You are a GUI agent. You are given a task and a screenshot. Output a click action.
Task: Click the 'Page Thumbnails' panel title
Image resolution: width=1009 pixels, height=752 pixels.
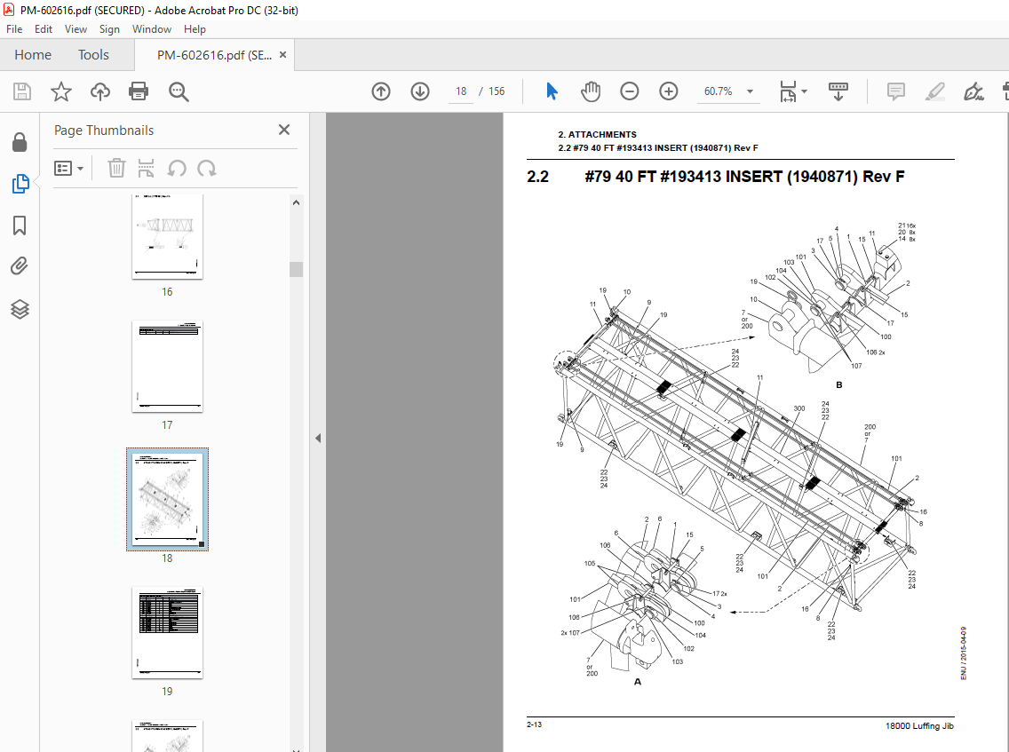pyautogui.click(x=104, y=130)
